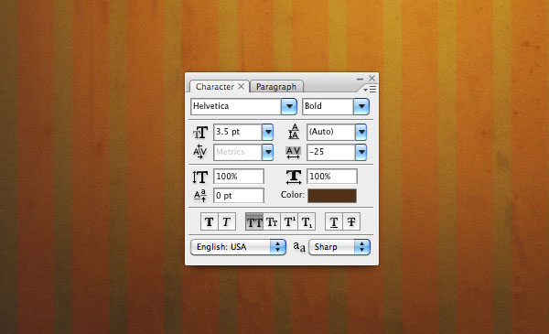Close the Character tab with its X

[x=242, y=86]
